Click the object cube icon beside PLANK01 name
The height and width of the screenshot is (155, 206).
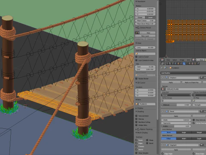[x=136, y=104]
